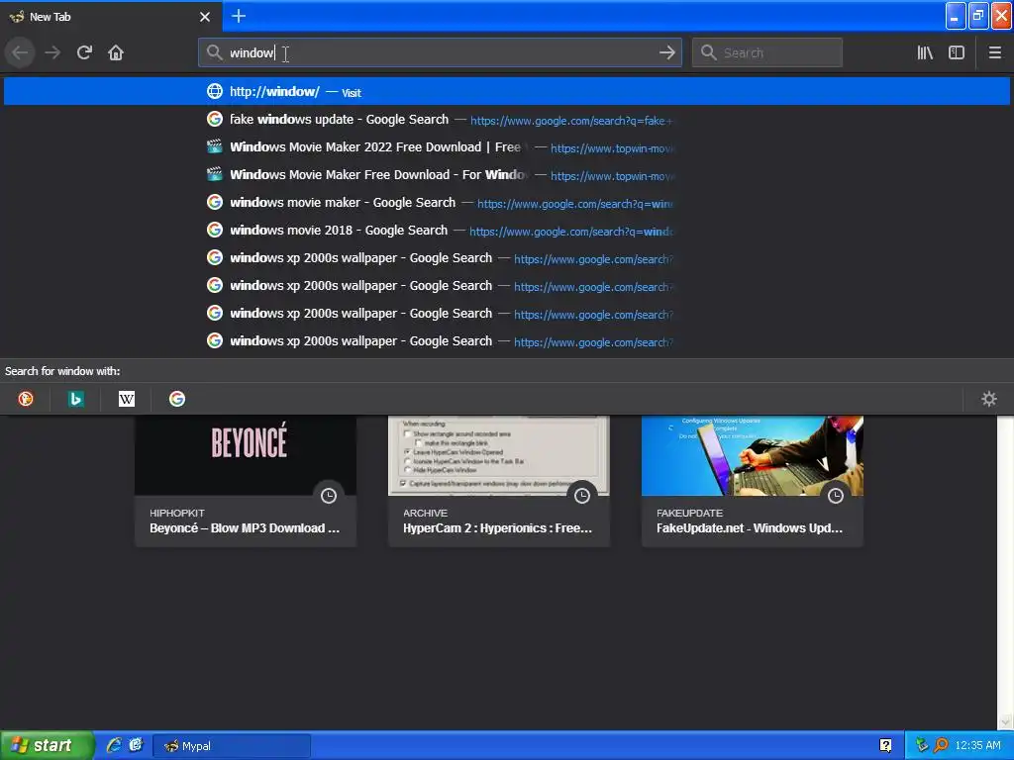1014x760 pixels.
Task: Click the page scrollbar's down arrow
Action: click(x=1006, y=721)
